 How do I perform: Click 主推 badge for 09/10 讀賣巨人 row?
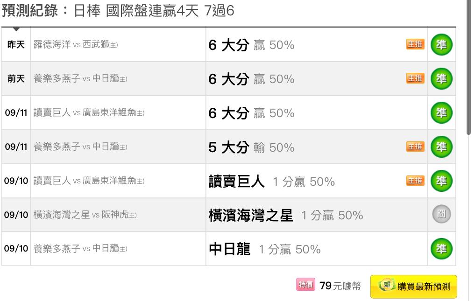(x=415, y=181)
